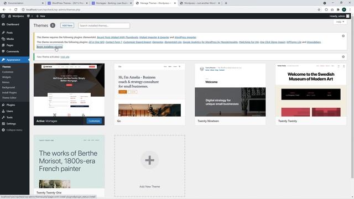Select the Mortgage theme thumbnail
This screenshot has height=199, width=354.
[69, 90]
